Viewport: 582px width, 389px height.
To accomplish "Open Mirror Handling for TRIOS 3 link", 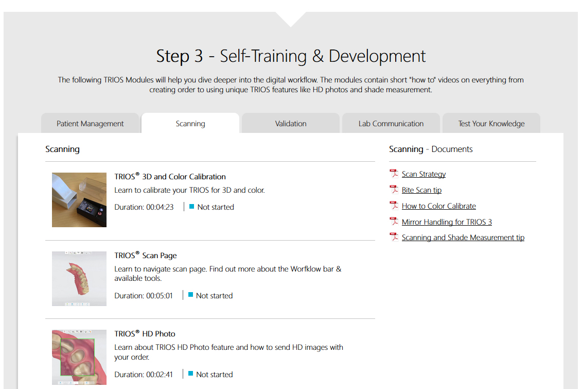I will click(x=447, y=222).
